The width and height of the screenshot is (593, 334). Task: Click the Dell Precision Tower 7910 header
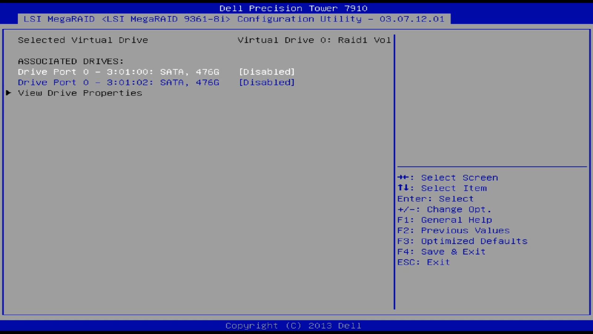293,8
